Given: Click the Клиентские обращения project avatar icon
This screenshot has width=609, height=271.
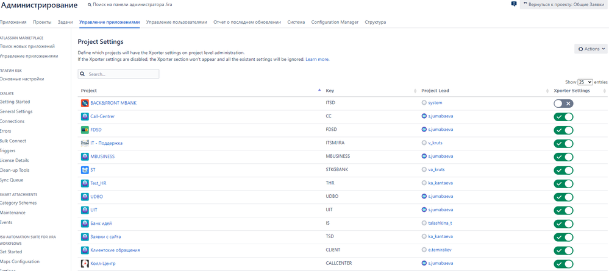Looking at the screenshot, I should 85,250.
